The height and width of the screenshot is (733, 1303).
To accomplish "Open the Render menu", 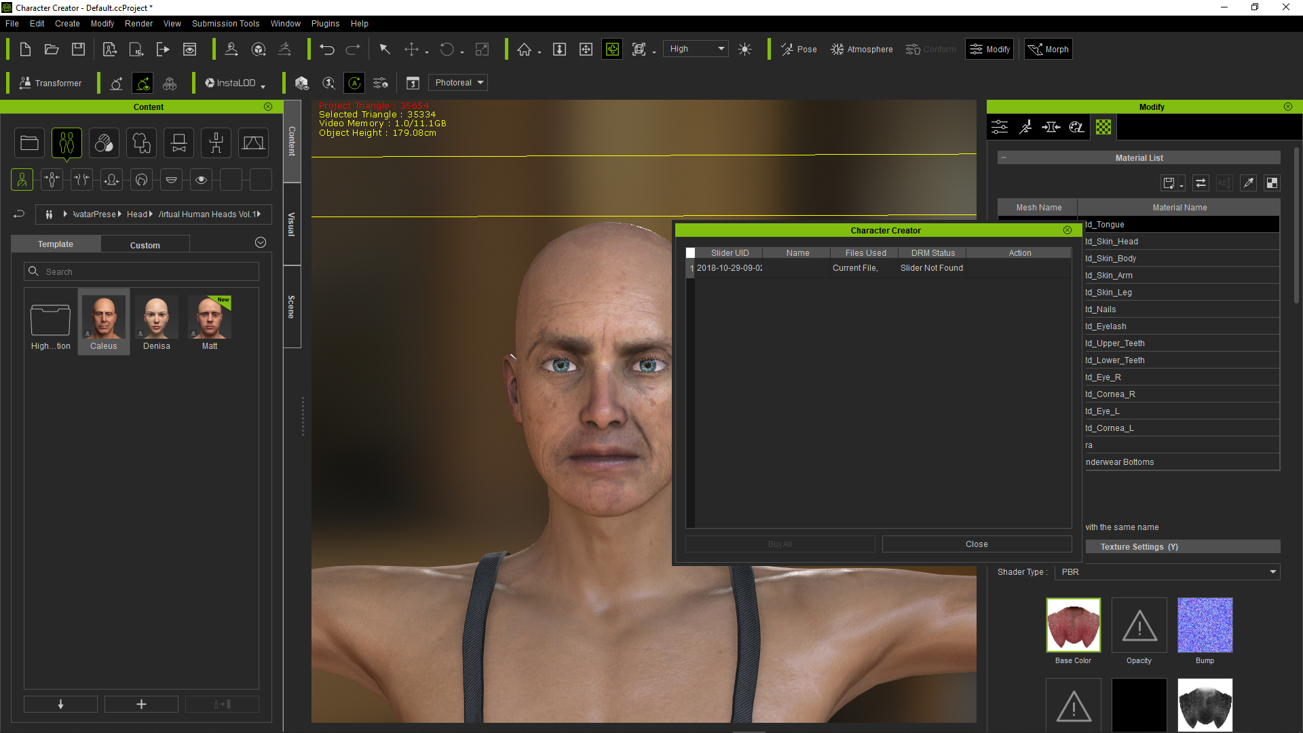I will tap(138, 24).
